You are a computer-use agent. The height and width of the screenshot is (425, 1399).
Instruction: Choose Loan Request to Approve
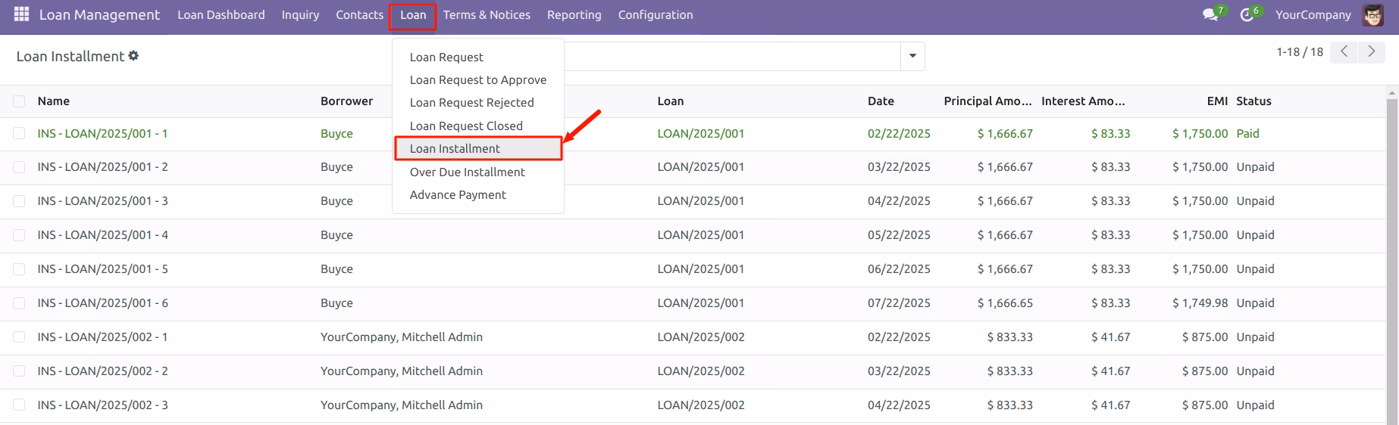[478, 79]
